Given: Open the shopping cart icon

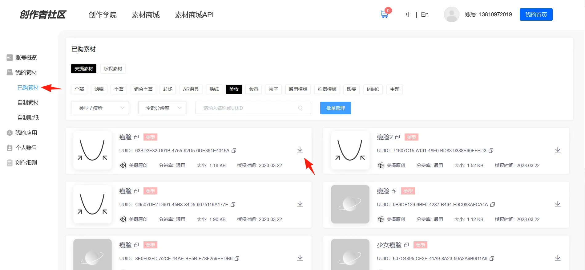Looking at the screenshot, I should tap(384, 14).
